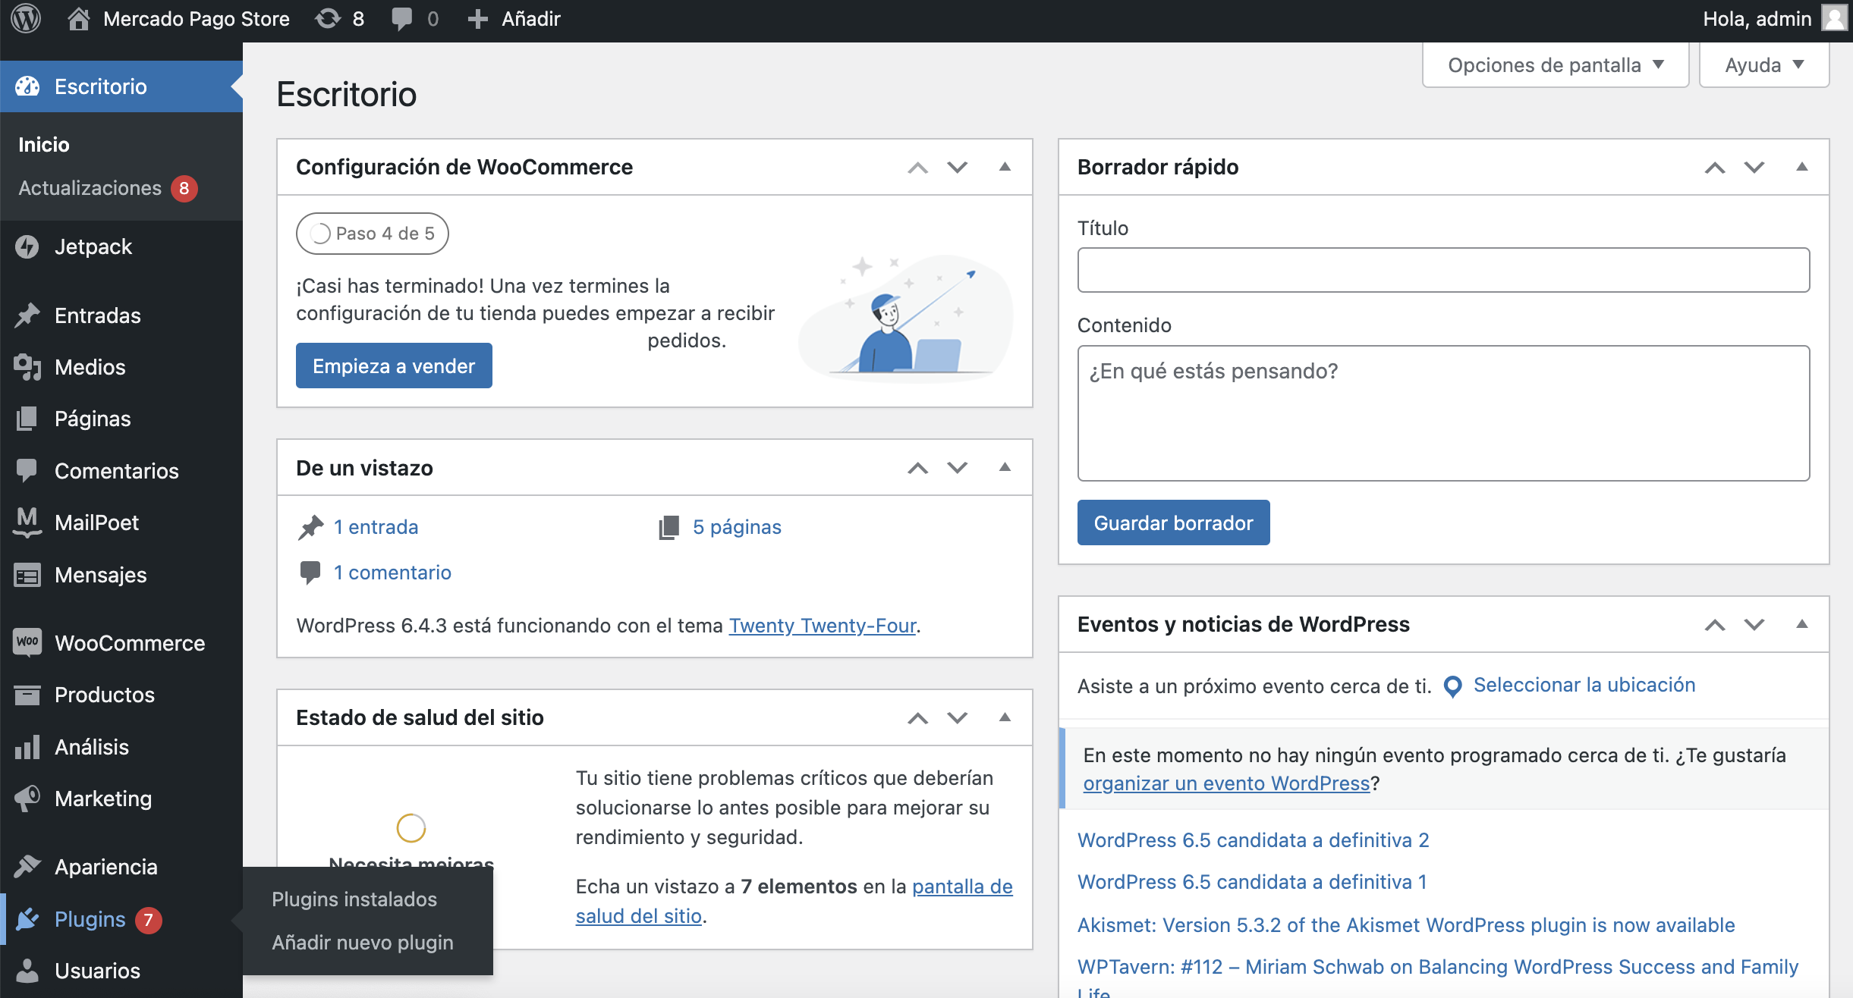Move Borrador rápido panel down
Image resolution: width=1853 pixels, height=998 pixels.
coord(1754,167)
